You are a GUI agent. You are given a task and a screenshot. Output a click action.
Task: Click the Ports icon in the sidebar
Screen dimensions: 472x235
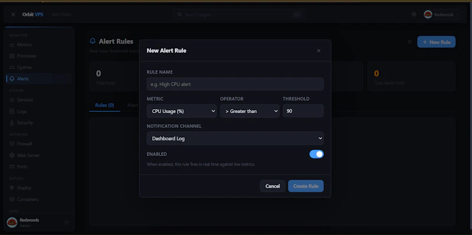pyautogui.click(x=12, y=167)
